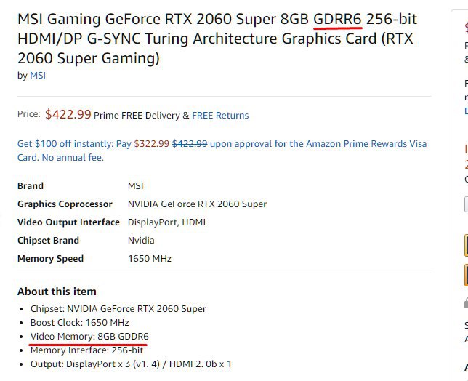Screen dimensions: 468x381
Task: Click the Video Memory: 8GB GDDR6 bullet
Action: point(89,337)
